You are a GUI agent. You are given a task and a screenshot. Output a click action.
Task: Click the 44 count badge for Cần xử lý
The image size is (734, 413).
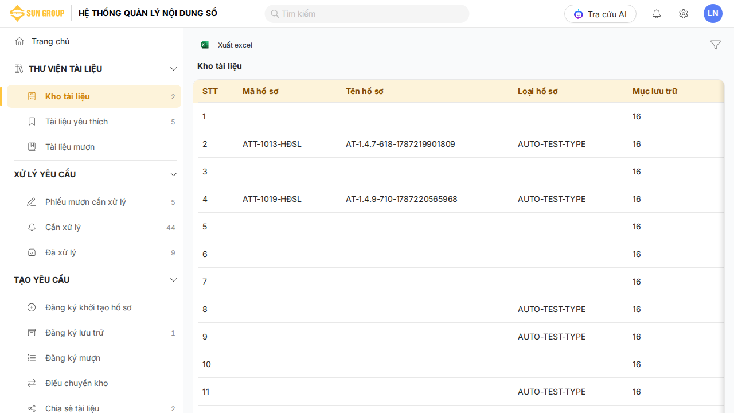pyautogui.click(x=171, y=227)
